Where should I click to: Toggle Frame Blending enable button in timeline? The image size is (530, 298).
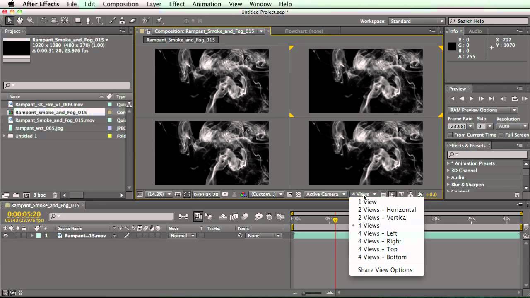pos(234,216)
